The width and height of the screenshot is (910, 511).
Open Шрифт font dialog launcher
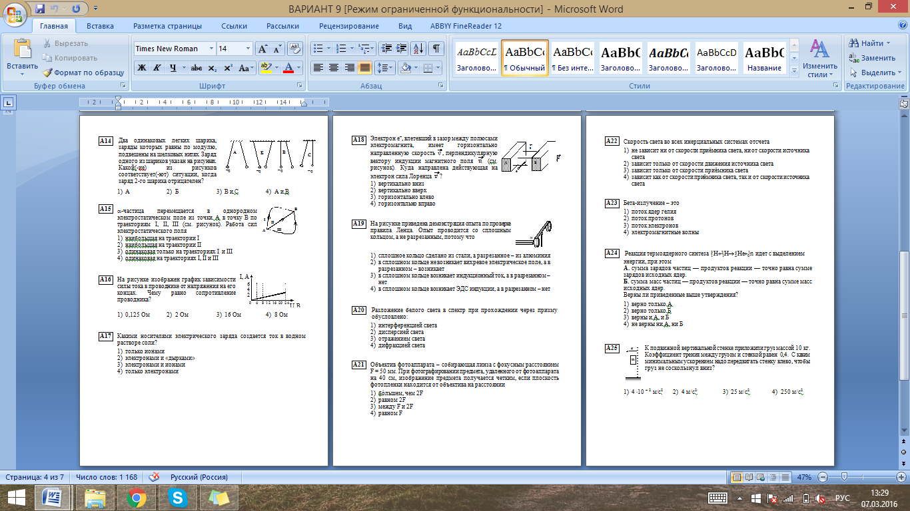click(x=300, y=86)
